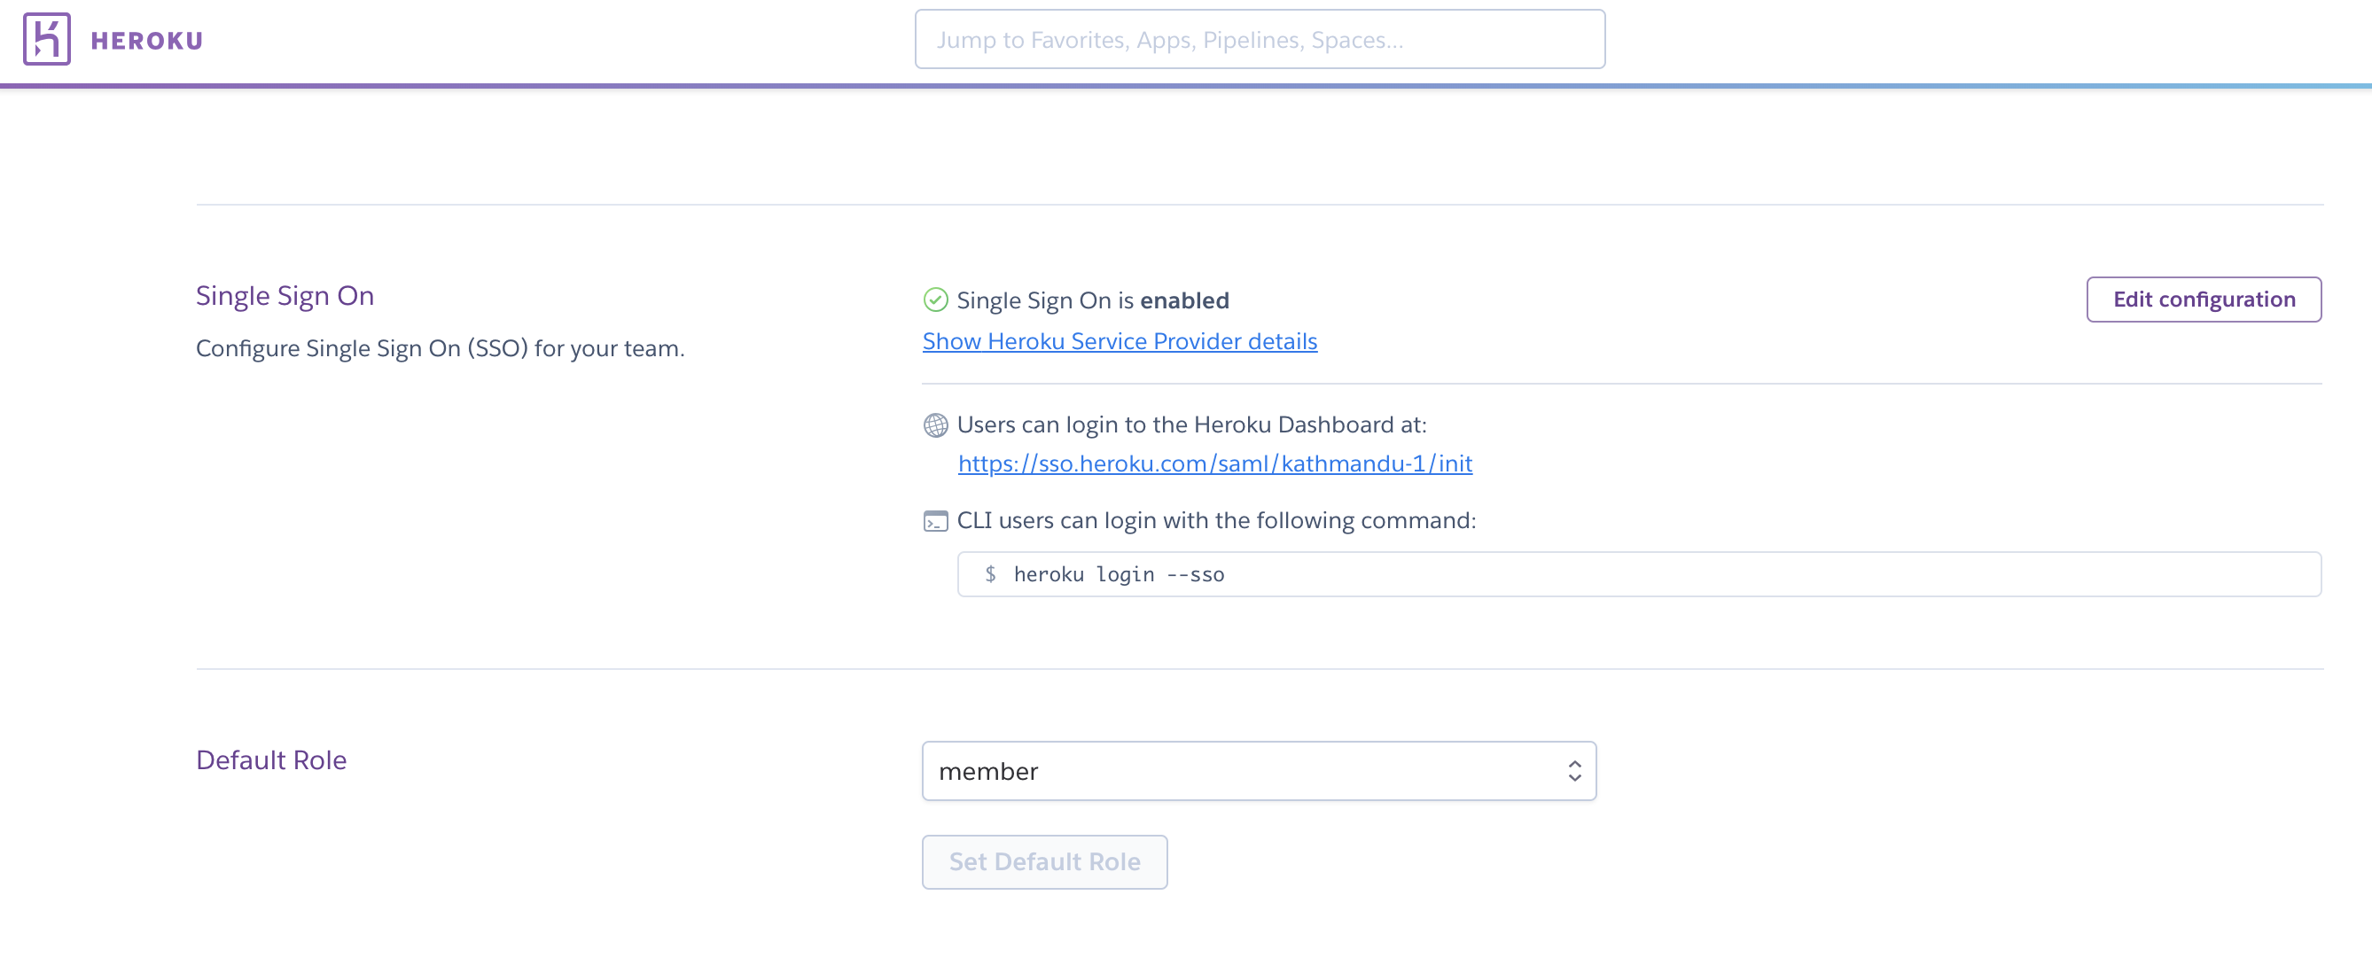Viewport: 2372px width, 973px height.
Task: Click the heroku login --sso command box
Action: point(1639,574)
